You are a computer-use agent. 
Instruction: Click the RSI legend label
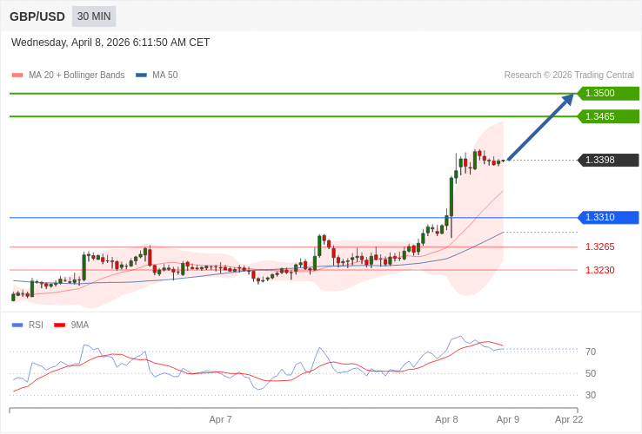(36, 325)
